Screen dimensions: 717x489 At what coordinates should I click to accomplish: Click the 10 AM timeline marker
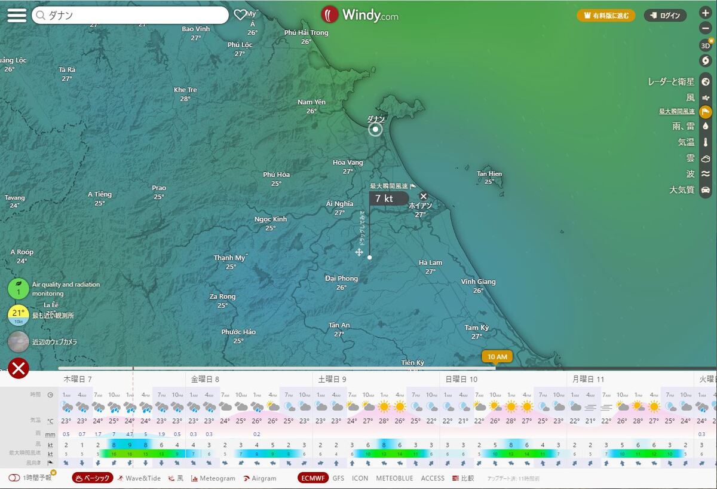click(x=497, y=357)
